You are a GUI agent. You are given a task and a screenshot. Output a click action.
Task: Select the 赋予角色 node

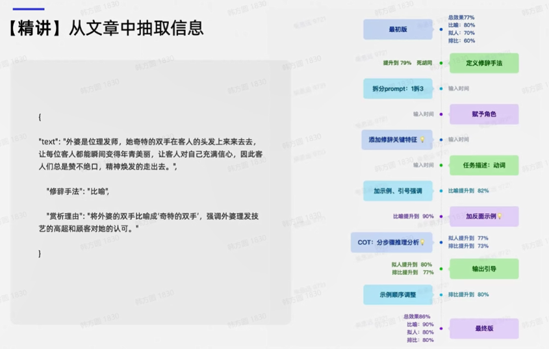pos(484,114)
